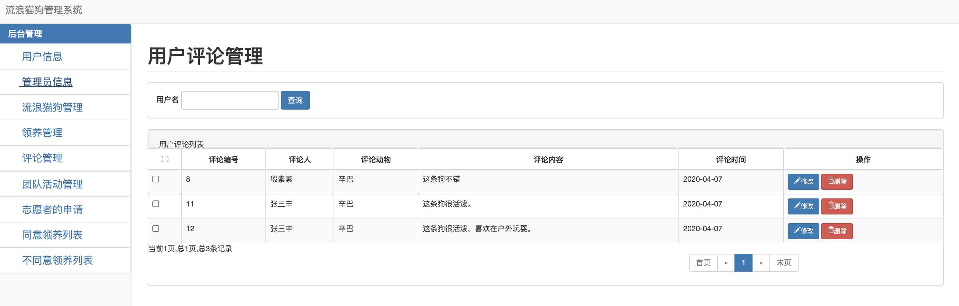Open 领养管理 in the sidebar
The image size is (959, 306).
click(42, 133)
